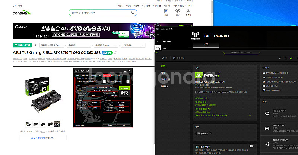
Task: Toggle the in-game overlay switch
Action: click(x=251, y=146)
